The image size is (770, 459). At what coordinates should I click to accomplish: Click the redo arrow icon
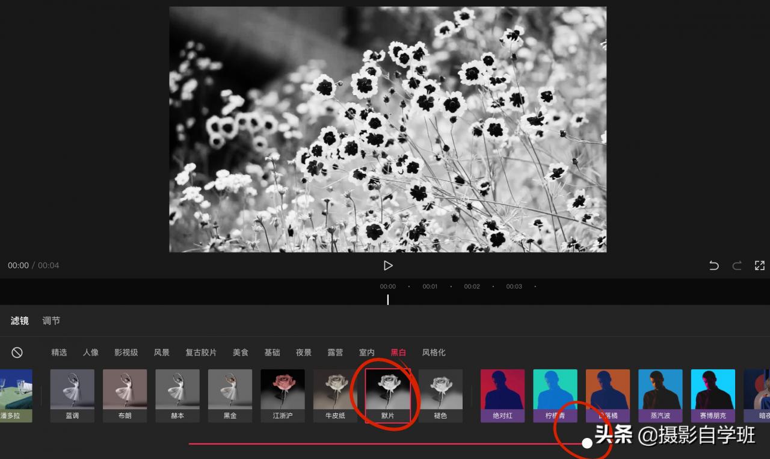tap(737, 265)
